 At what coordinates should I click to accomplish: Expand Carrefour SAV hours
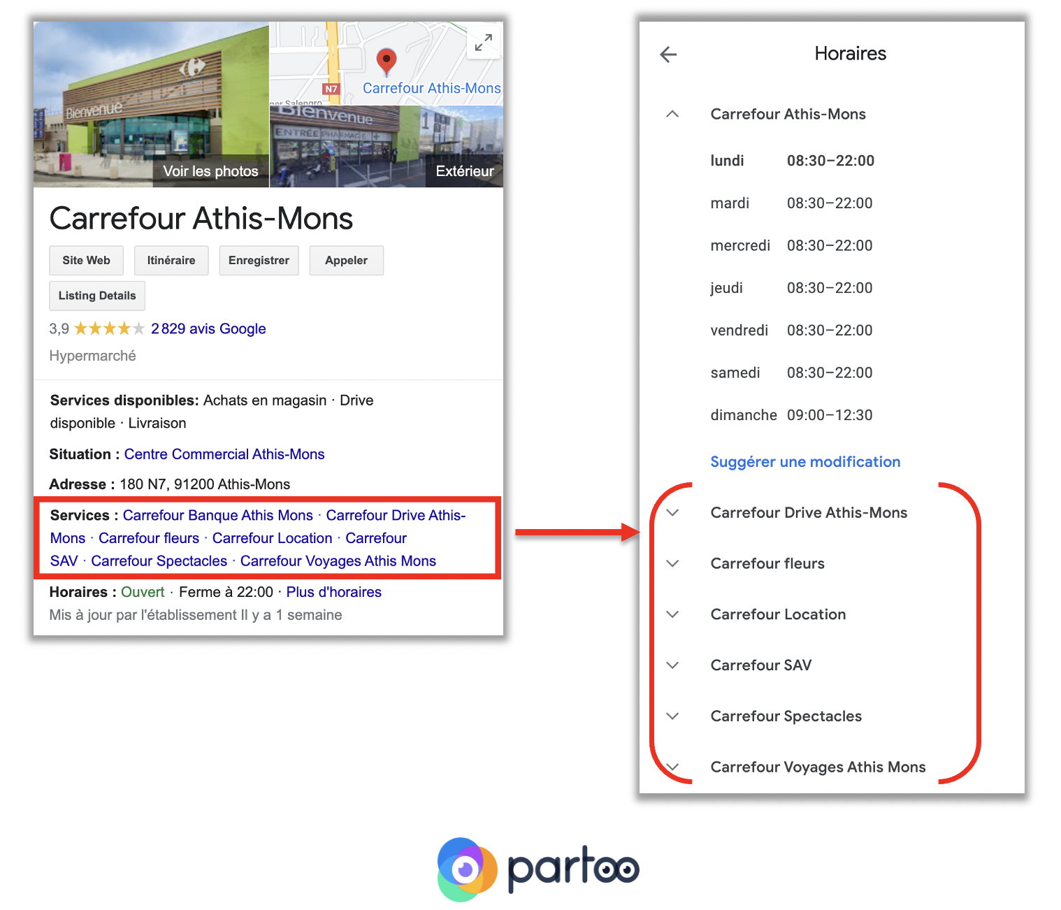(x=672, y=665)
